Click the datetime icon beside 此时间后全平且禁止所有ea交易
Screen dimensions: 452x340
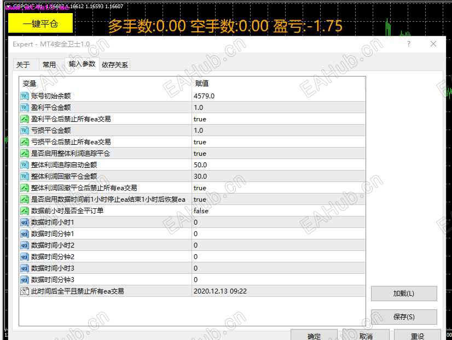tap(25, 291)
